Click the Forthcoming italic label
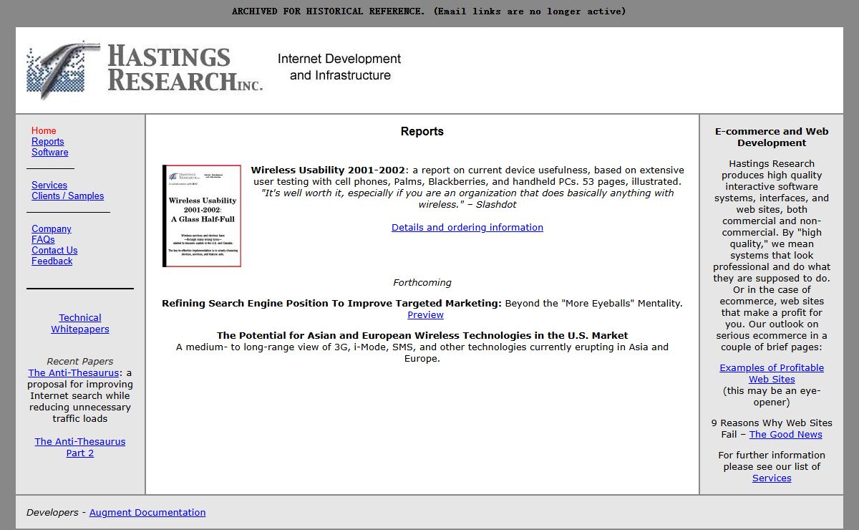 422,282
